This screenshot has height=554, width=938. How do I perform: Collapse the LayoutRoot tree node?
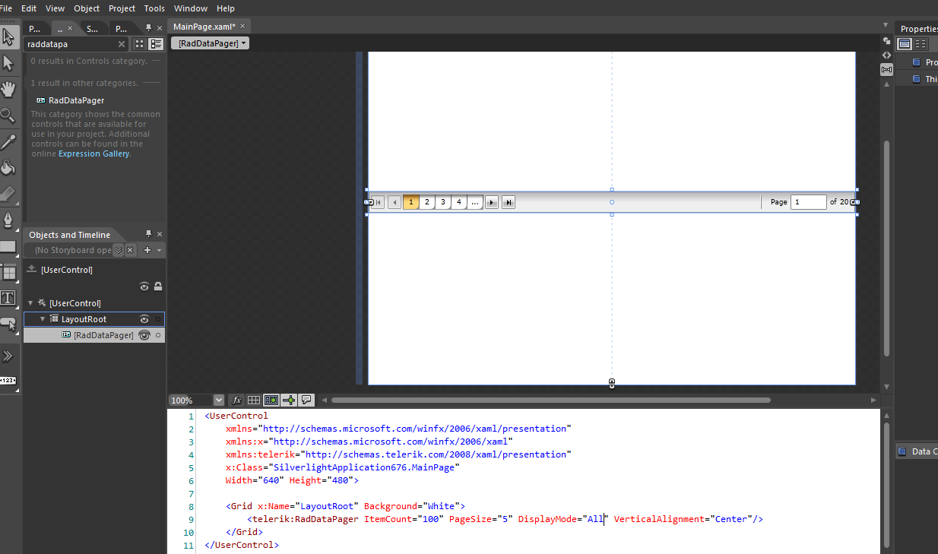click(43, 319)
